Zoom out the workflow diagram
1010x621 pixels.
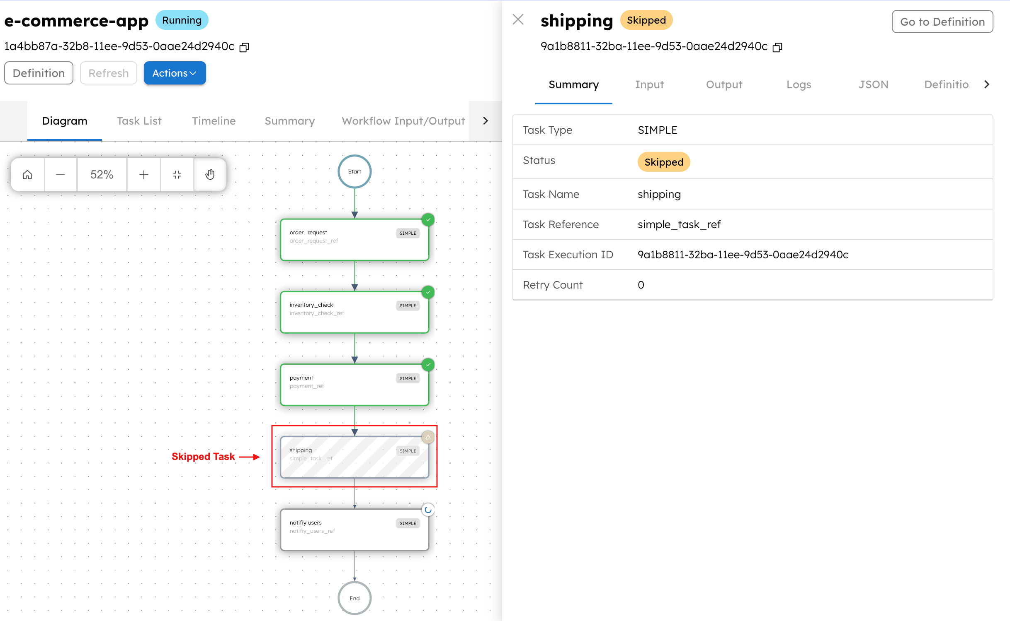pos(60,174)
